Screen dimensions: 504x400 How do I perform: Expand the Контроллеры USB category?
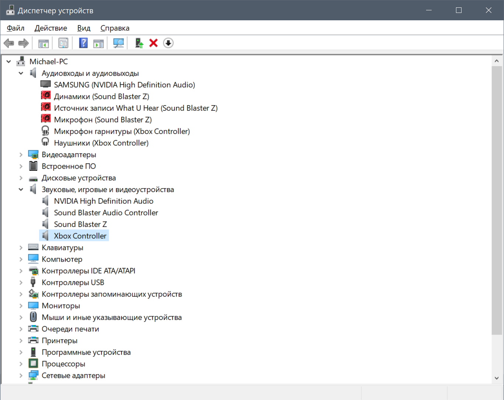coord(21,283)
